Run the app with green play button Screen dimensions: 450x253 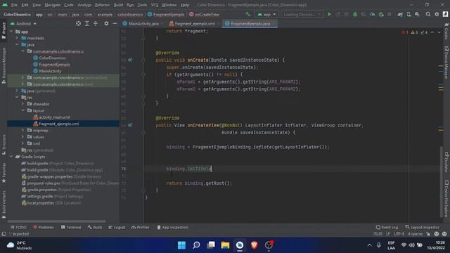[330, 14]
